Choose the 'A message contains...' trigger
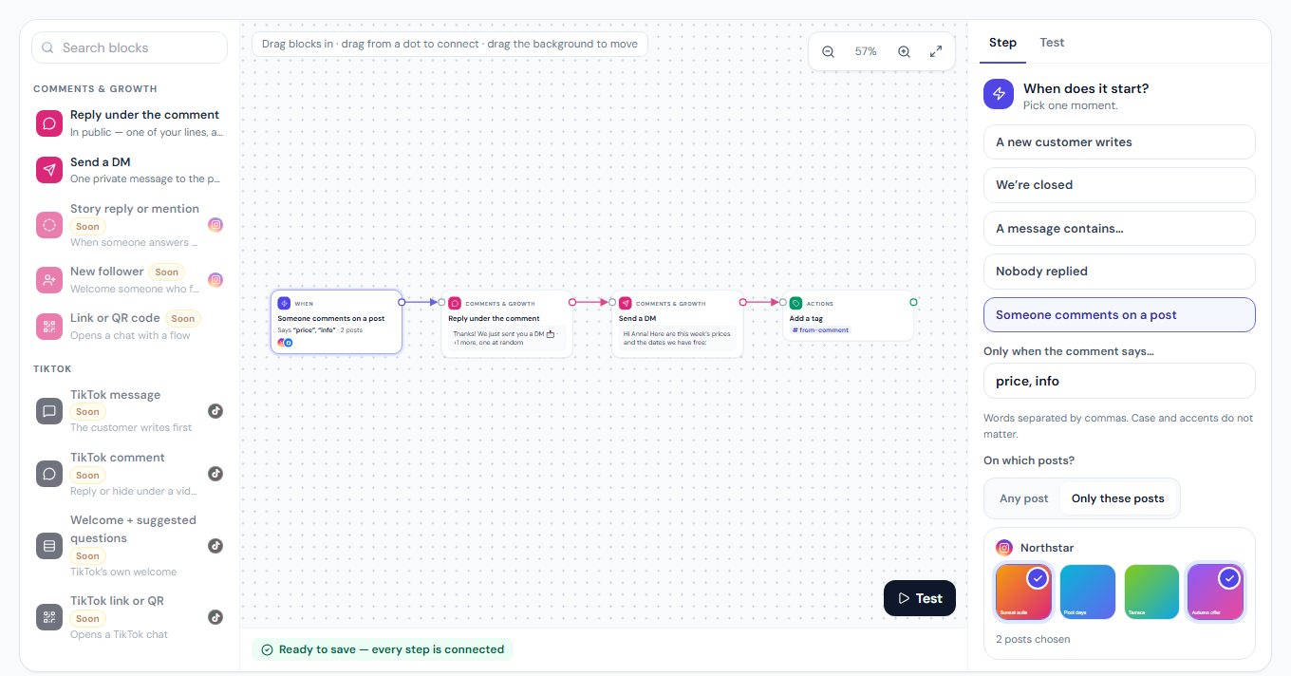1291x676 pixels. 1119,228
